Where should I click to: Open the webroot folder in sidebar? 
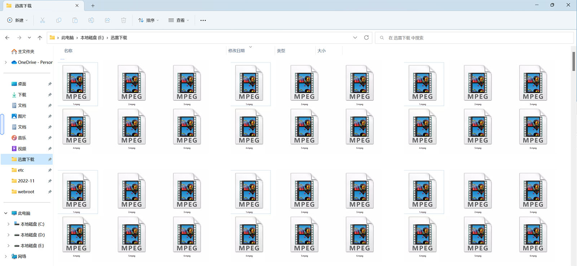pyautogui.click(x=26, y=192)
